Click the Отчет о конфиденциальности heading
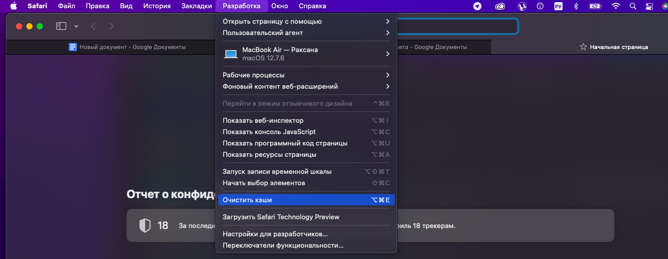This screenshot has width=668, height=259. 171,194
